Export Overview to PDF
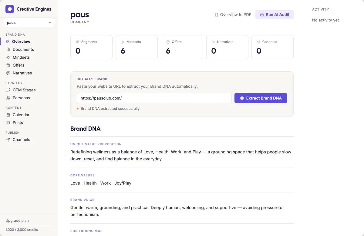This screenshot has width=364, height=236. click(233, 15)
